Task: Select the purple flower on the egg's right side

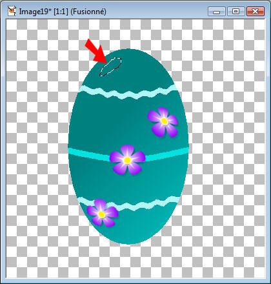Action: (x=163, y=122)
